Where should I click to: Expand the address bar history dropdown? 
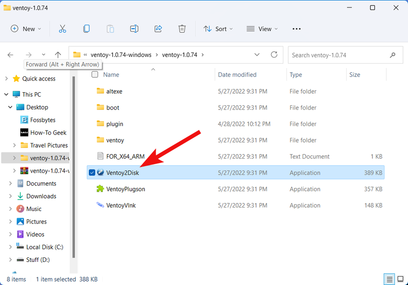[257, 55]
